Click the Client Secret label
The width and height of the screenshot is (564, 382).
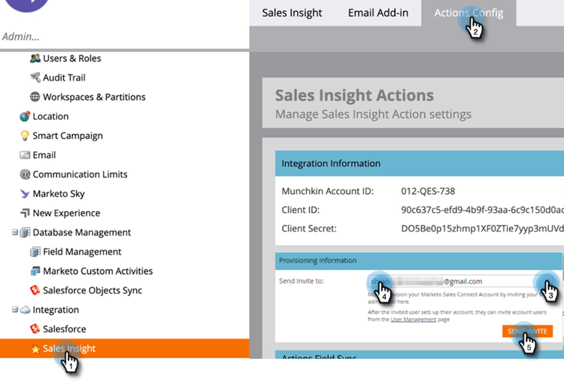click(x=309, y=229)
